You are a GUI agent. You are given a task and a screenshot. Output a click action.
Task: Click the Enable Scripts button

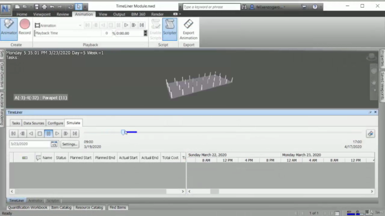[x=155, y=29]
